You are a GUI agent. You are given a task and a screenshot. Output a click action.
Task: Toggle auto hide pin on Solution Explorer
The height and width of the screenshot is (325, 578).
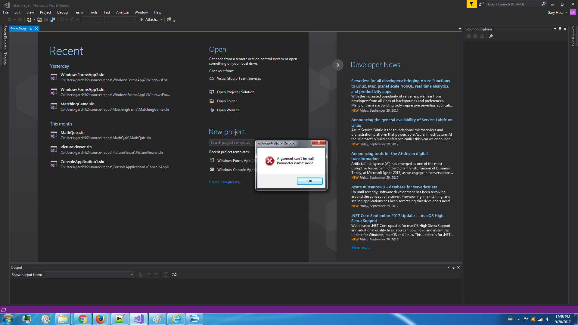(x=560, y=29)
